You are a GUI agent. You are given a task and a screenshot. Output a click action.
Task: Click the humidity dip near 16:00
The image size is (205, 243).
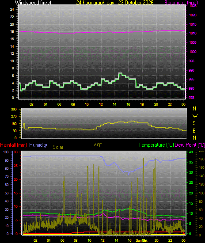[128, 174]
